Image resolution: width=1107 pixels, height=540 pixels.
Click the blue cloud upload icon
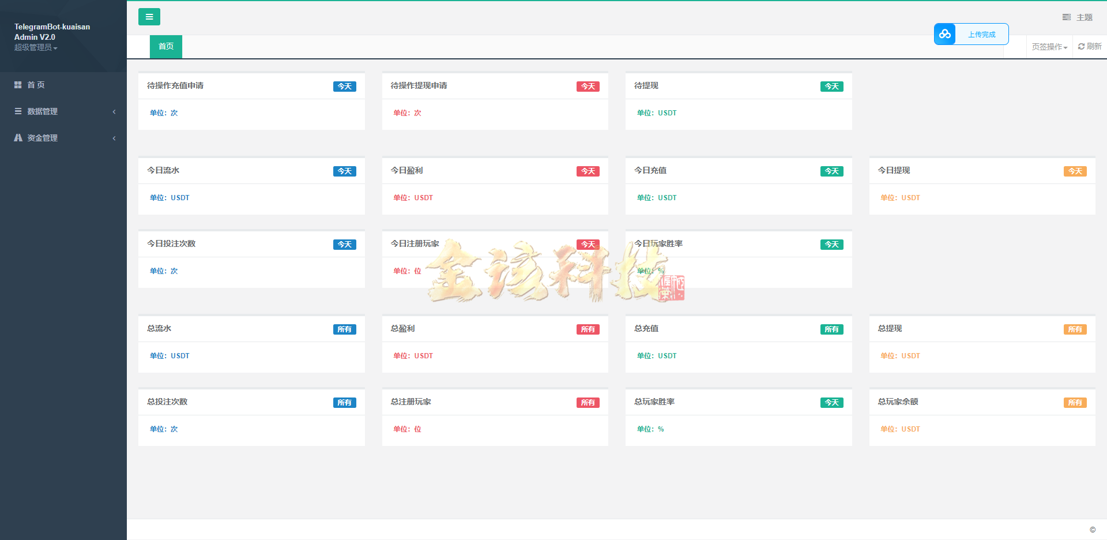coord(944,34)
